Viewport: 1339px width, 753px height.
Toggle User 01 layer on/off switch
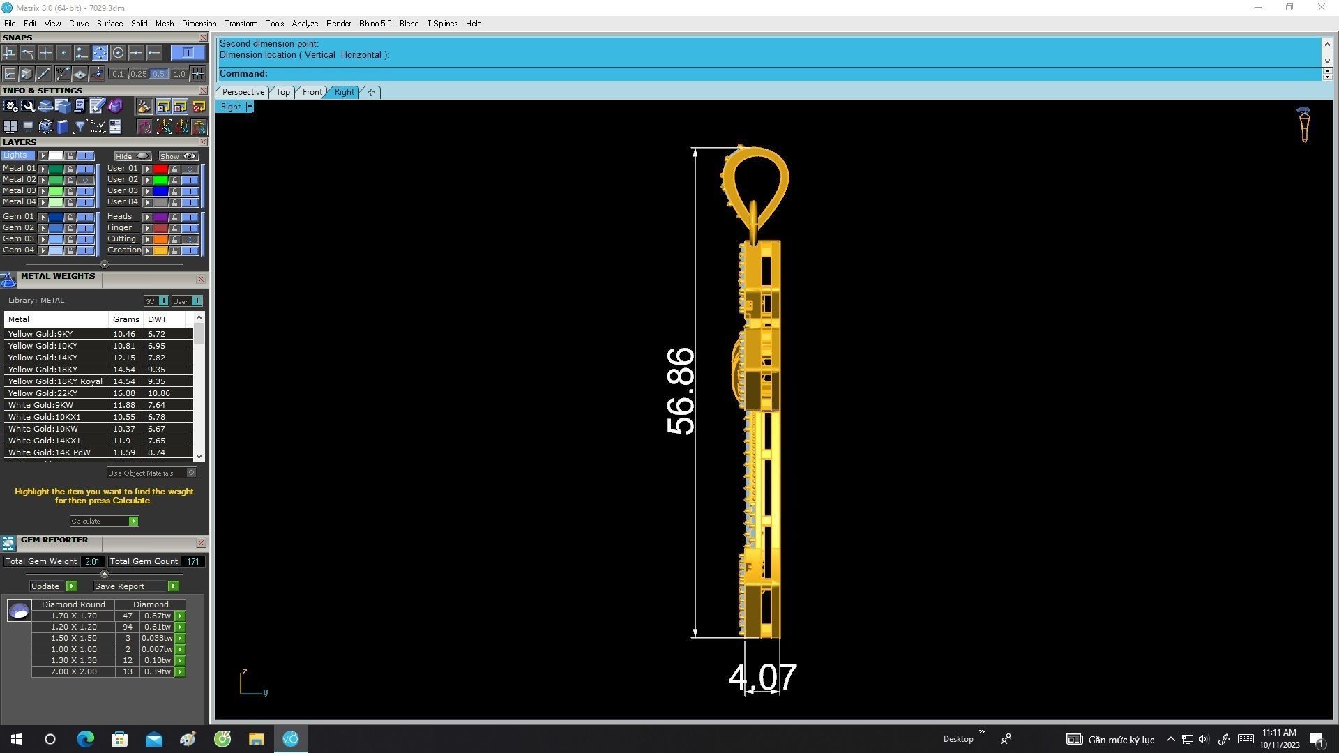click(190, 168)
